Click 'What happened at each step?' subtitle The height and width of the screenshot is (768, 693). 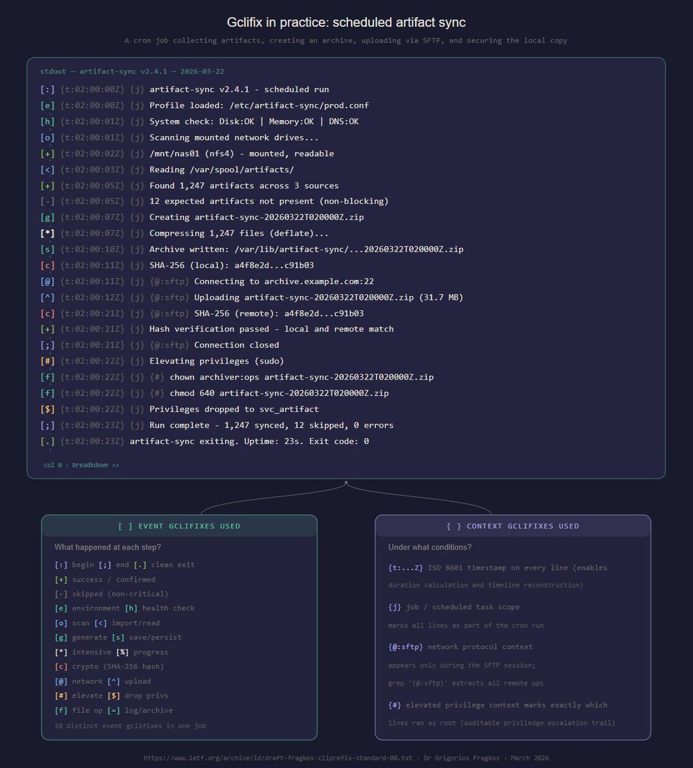107,547
